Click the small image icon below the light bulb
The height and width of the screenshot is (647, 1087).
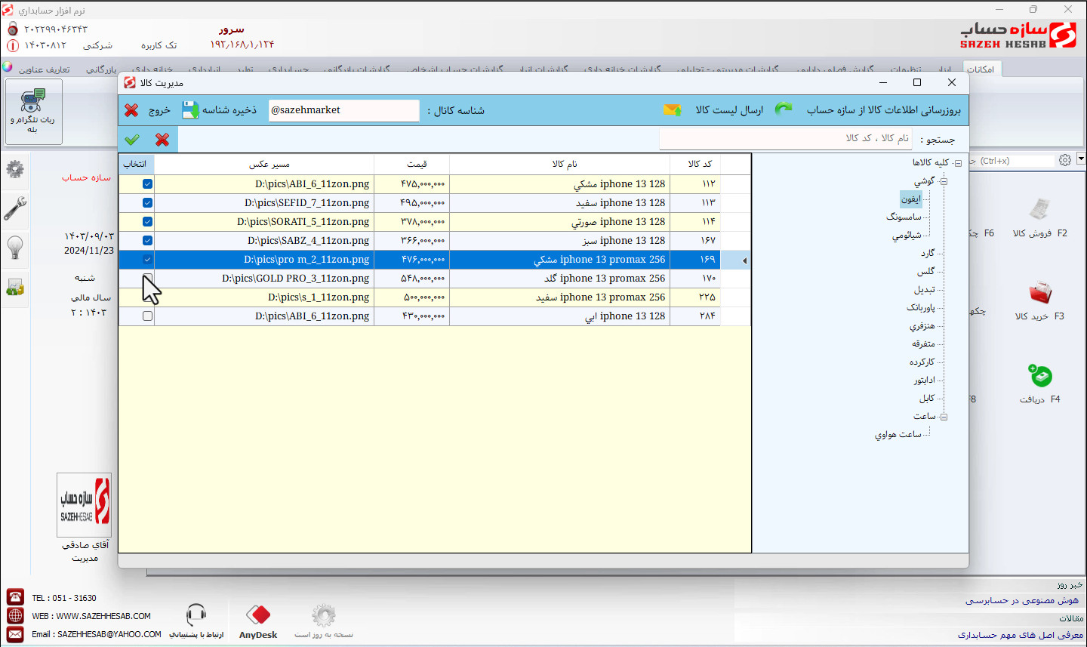15,287
